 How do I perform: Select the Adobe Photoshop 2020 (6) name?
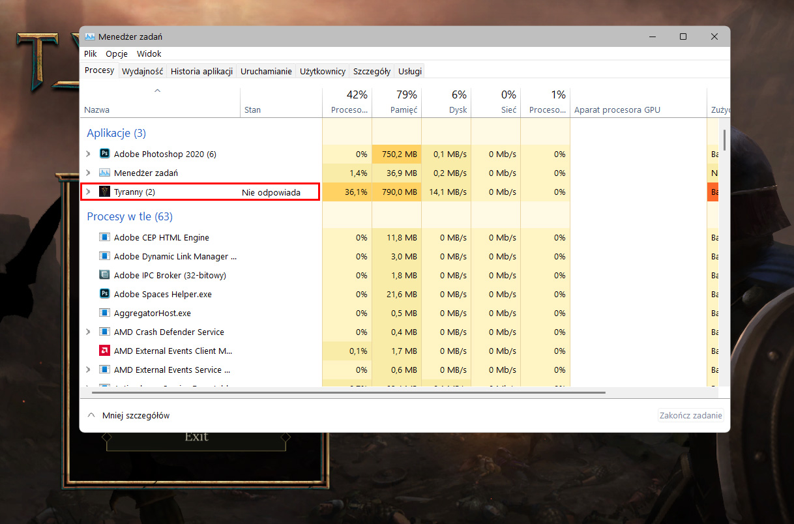[165, 154]
